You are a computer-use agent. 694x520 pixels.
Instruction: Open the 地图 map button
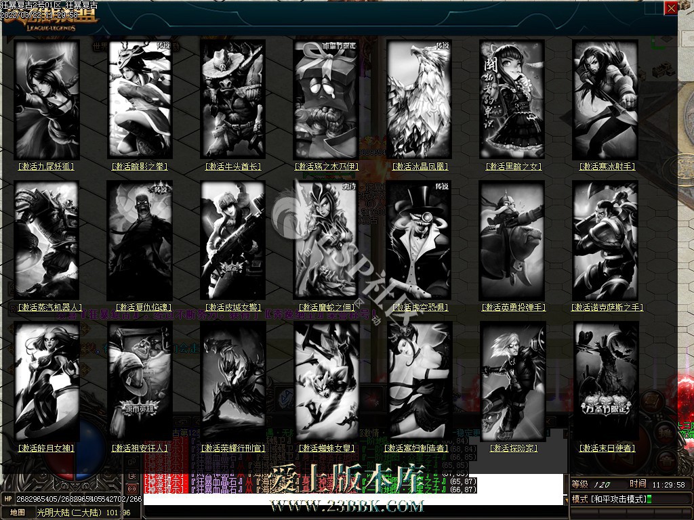(18, 513)
